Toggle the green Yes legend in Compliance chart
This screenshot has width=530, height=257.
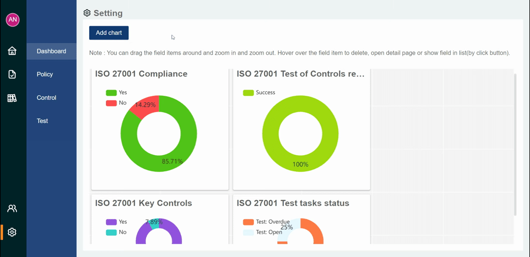pyautogui.click(x=111, y=93)
